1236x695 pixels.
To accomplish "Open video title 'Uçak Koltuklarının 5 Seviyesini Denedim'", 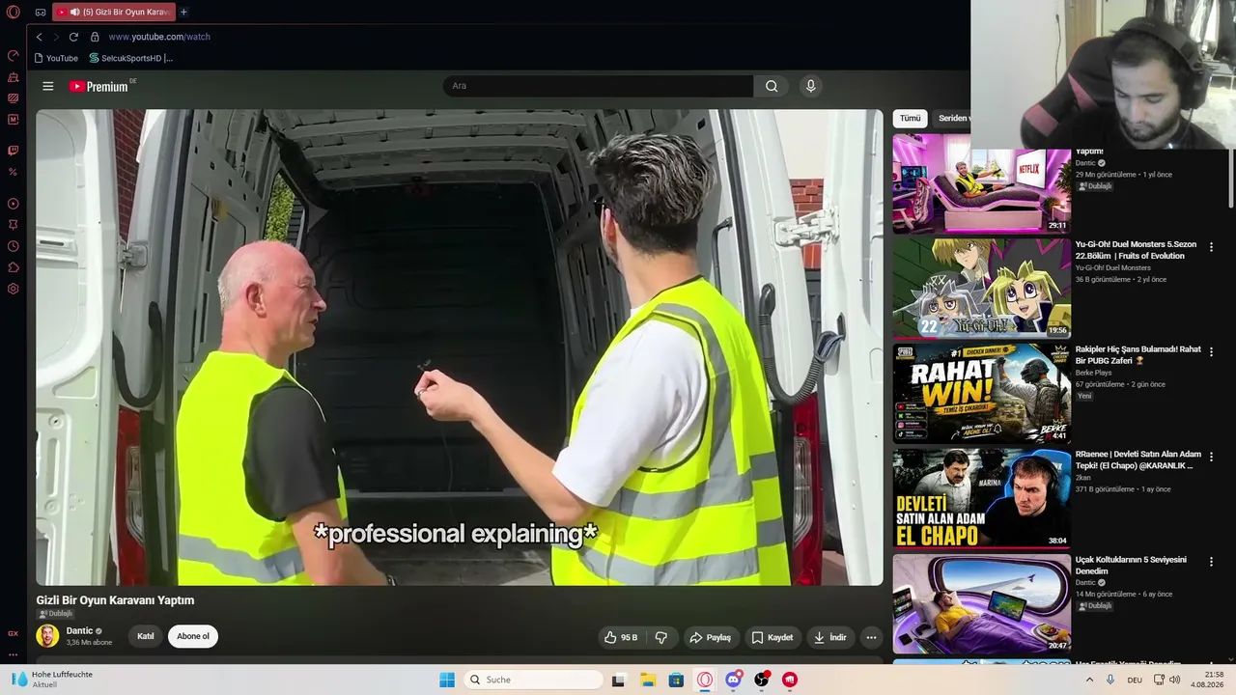I will click(x=1132, y=565).
